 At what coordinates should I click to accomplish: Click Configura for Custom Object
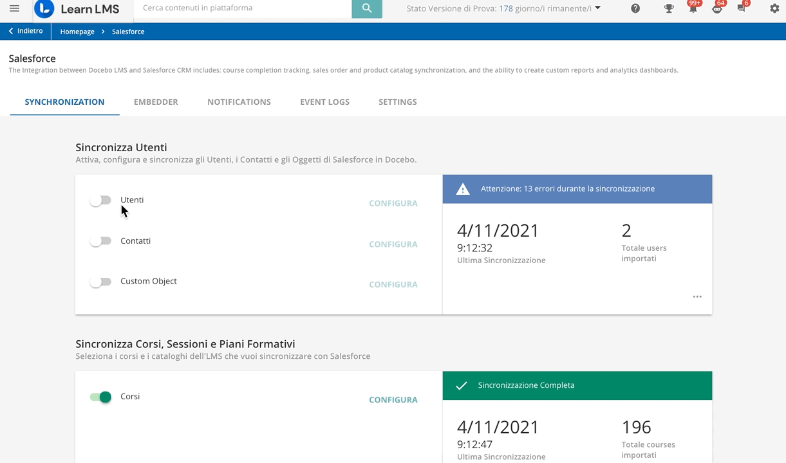393,284
